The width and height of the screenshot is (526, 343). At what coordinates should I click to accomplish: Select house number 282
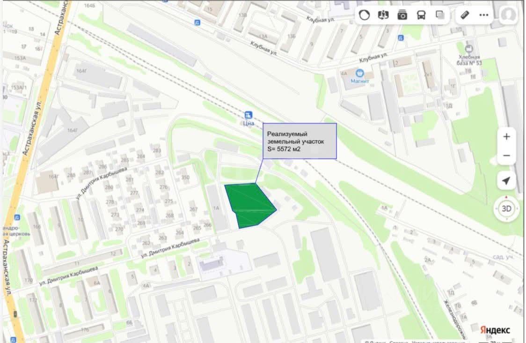(x=160, y=172)
